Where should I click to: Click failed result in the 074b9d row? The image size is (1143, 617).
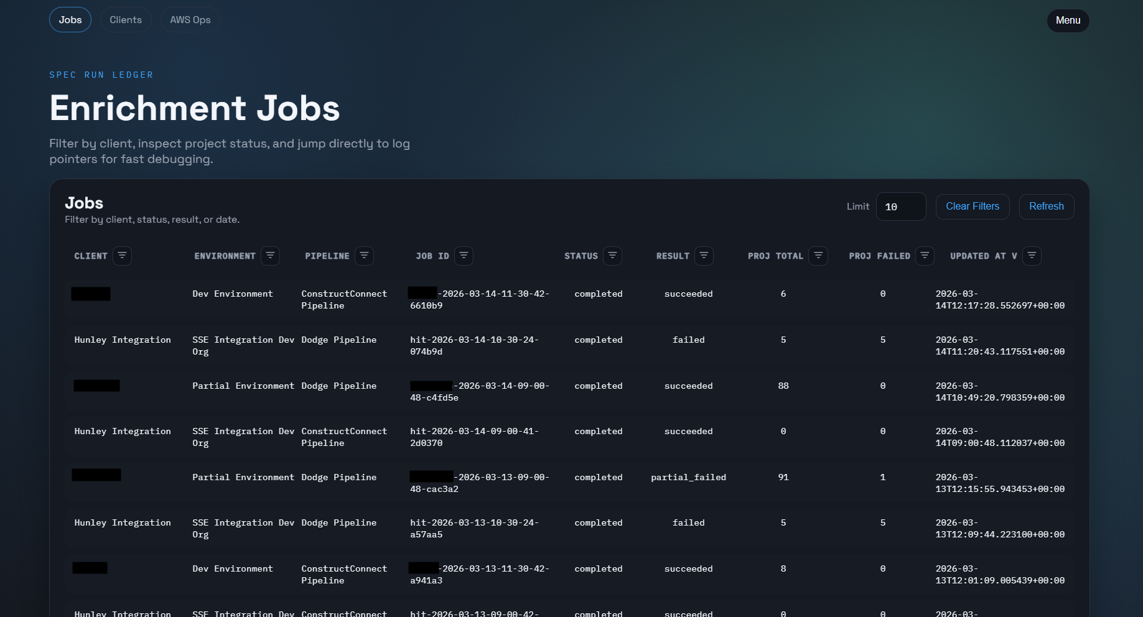(x=688, y=340)
